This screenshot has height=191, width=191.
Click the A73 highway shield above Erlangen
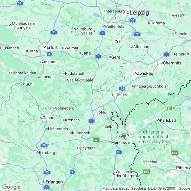click(47, 172)
